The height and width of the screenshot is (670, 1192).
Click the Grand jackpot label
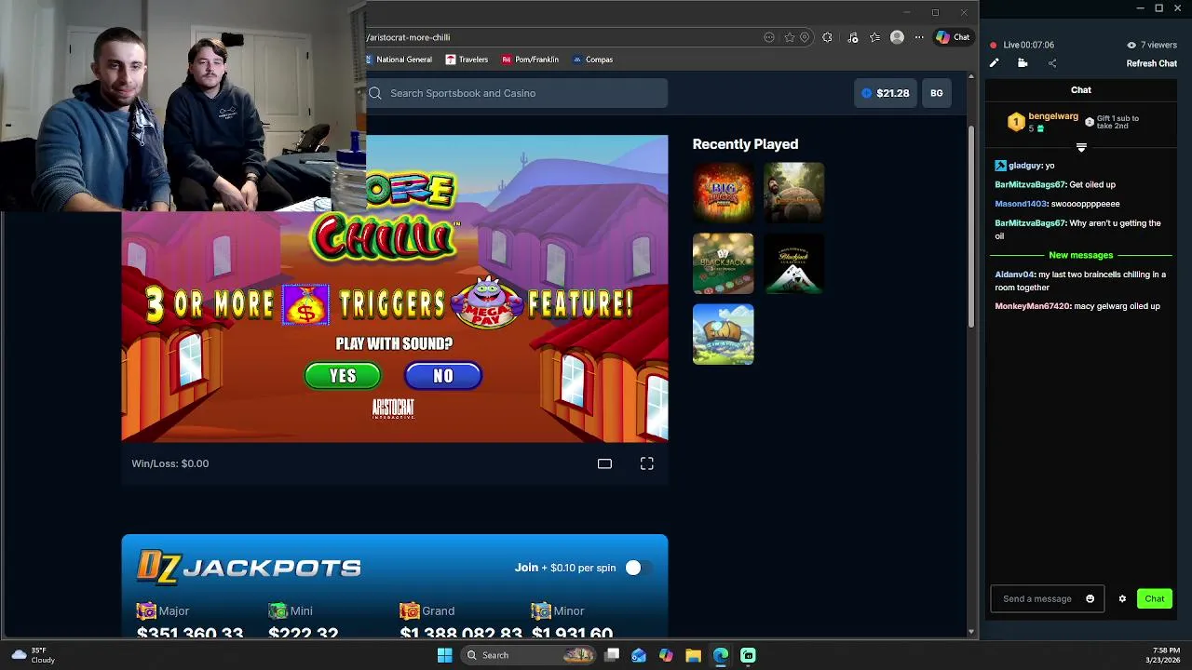[438, 611]
